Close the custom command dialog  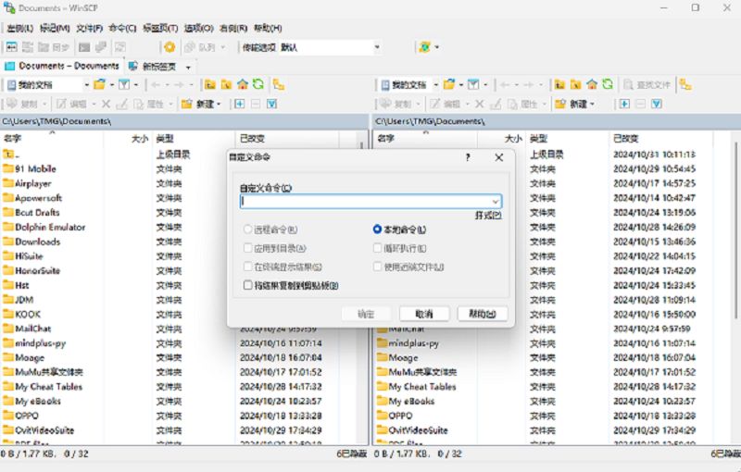pyautogui.click(x=499, y=157)
